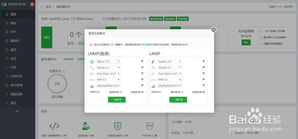This screenshot has height=139, width=298.
Task: Open MySQL 5.5 dropdown in LAMP
Action: (x=170, y=67)
